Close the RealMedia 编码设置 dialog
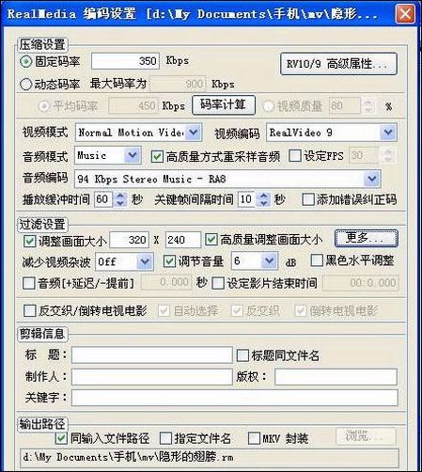Image resolution: width=422 pixels, height=472 pixels. tap(405, 14)
